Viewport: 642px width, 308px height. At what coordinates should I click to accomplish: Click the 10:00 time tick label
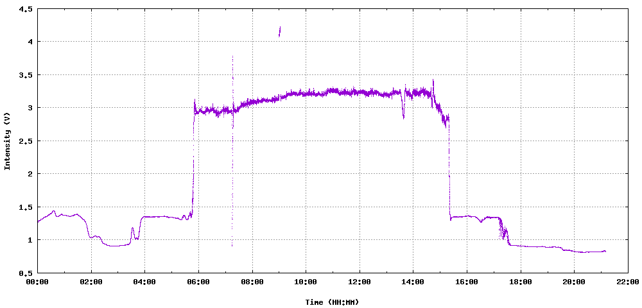click(x=306, y=282)
